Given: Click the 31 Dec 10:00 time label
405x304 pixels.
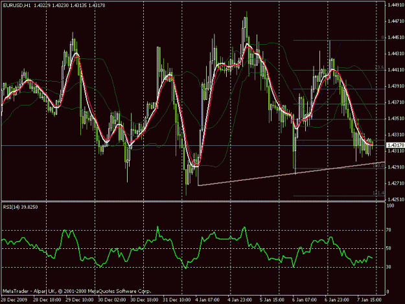Looking at the screenshot, I should click(x=177, y=300).
